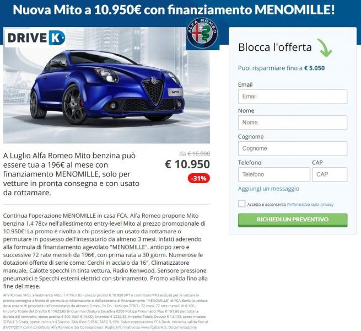
Task: Focus the Cognome input field
Action: point(293,148)
